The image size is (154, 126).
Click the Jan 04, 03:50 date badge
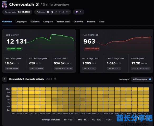[x=89, y=68]
